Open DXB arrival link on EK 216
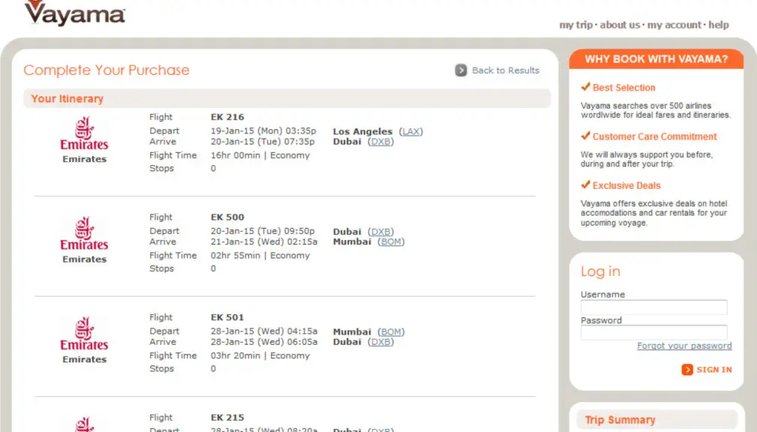Image resolution: width=757 pixels, height=432 pixels. coord(380,142)
